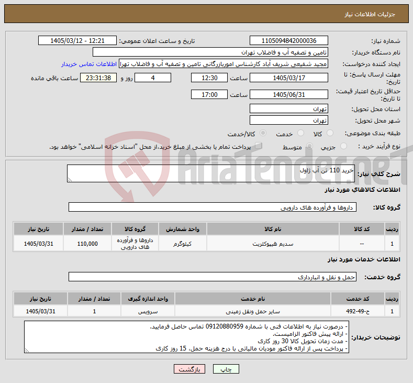413x383 pixels.
Task: Click the description textarea خرید 110 تن آب ژاول
Action: coord(211,173)
